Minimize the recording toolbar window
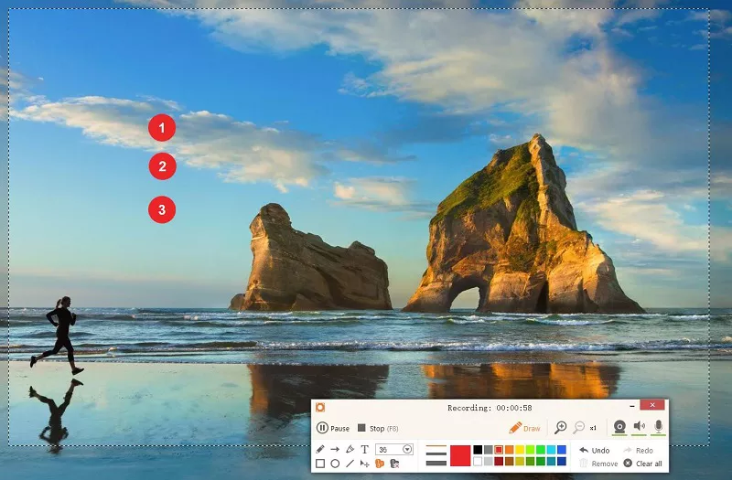 (x=631, y=406)
